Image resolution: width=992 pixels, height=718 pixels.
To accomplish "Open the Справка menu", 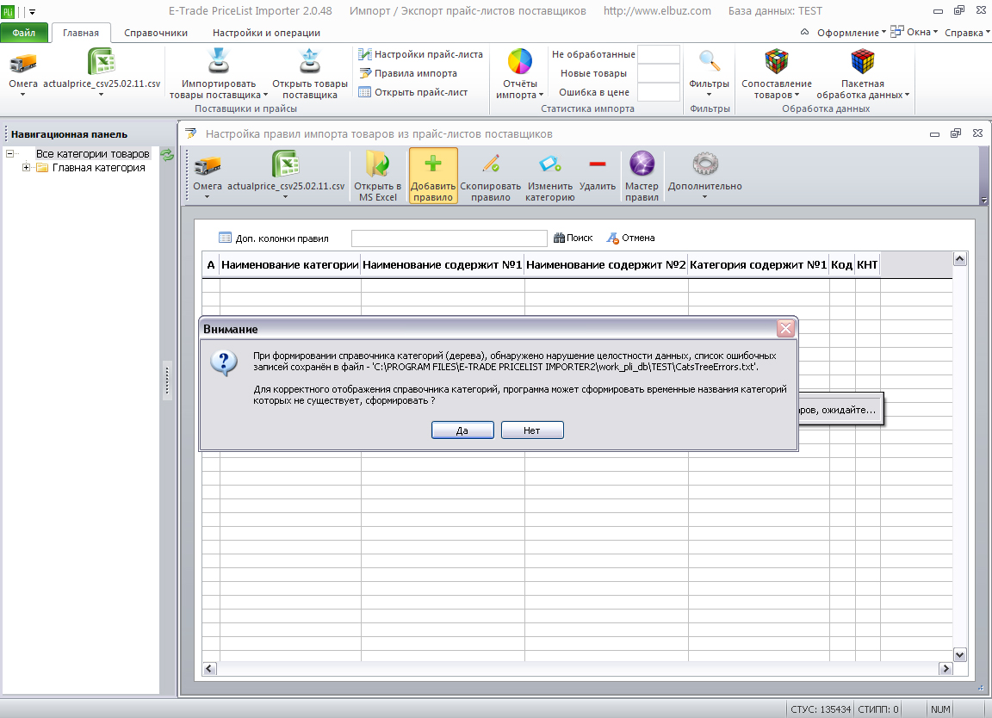I will [x=967, y=32].
